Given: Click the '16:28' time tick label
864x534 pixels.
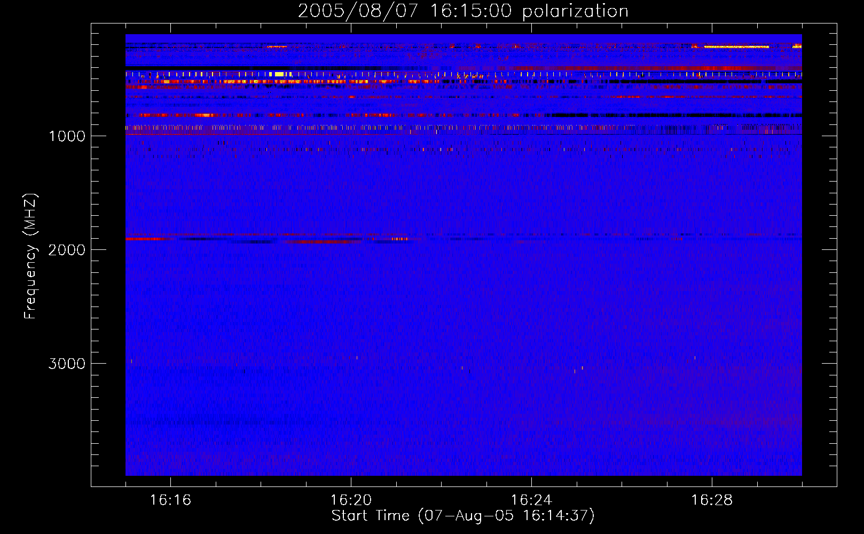Looking at the screenshot, I should tap(712, 500).
